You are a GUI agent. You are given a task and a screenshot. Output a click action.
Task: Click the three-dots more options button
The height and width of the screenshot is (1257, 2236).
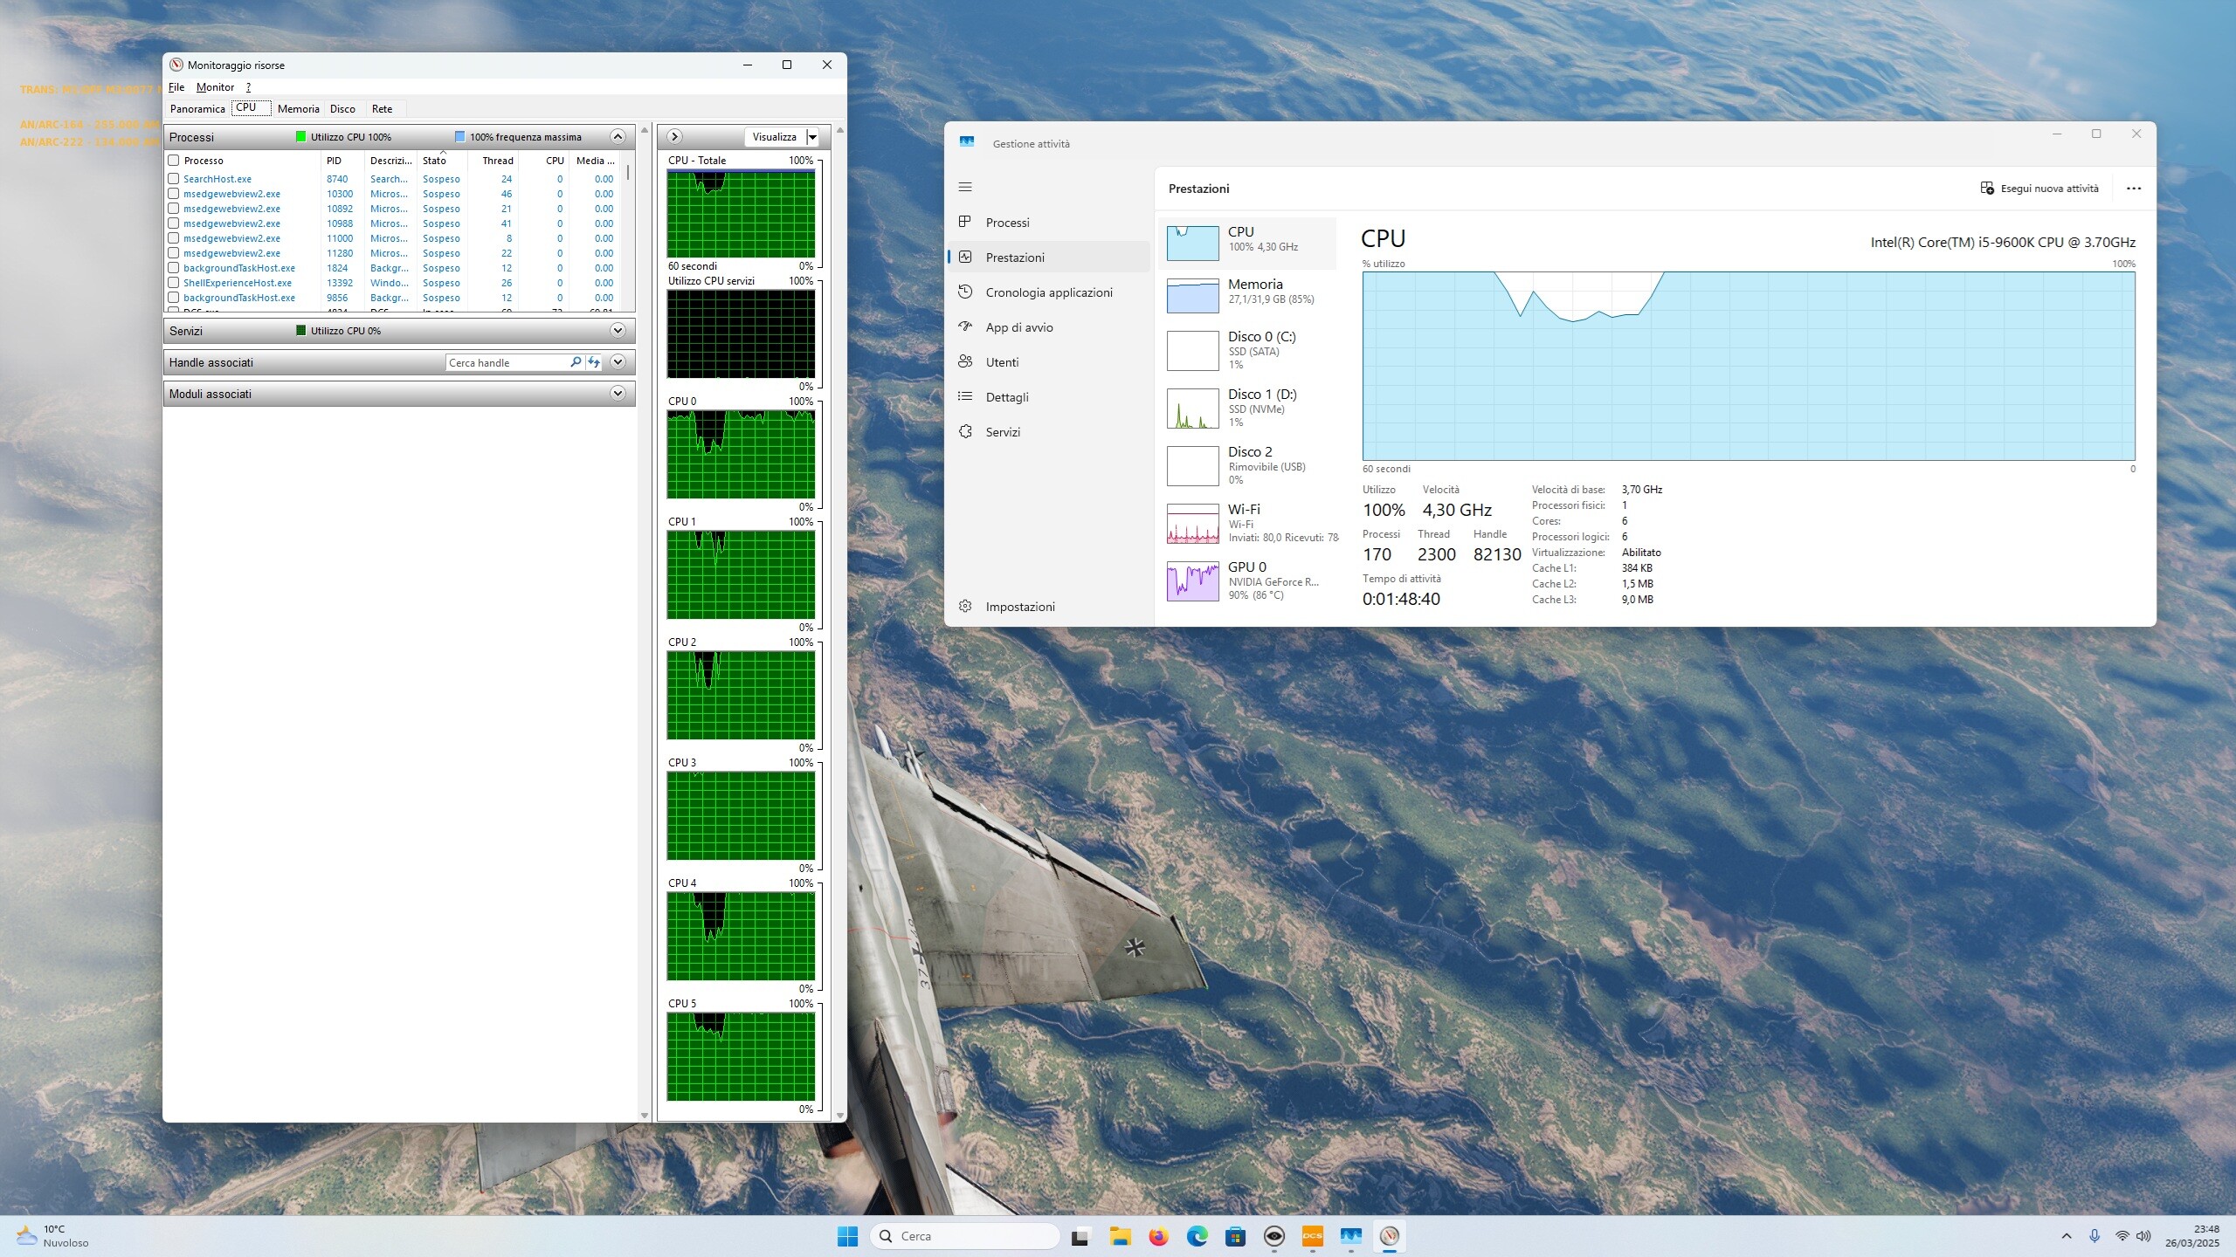[x=2134, y=189]
